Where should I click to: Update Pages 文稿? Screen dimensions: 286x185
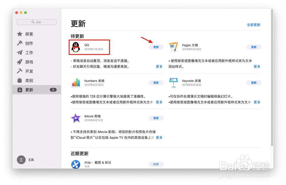tap(254, 47)
